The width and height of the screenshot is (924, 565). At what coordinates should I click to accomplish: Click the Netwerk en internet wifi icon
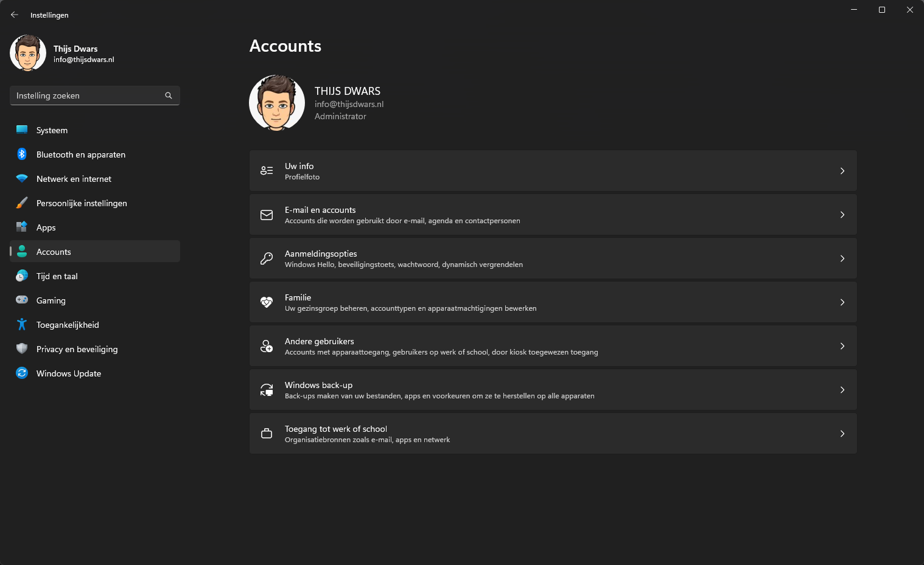(x=22, y=179)
